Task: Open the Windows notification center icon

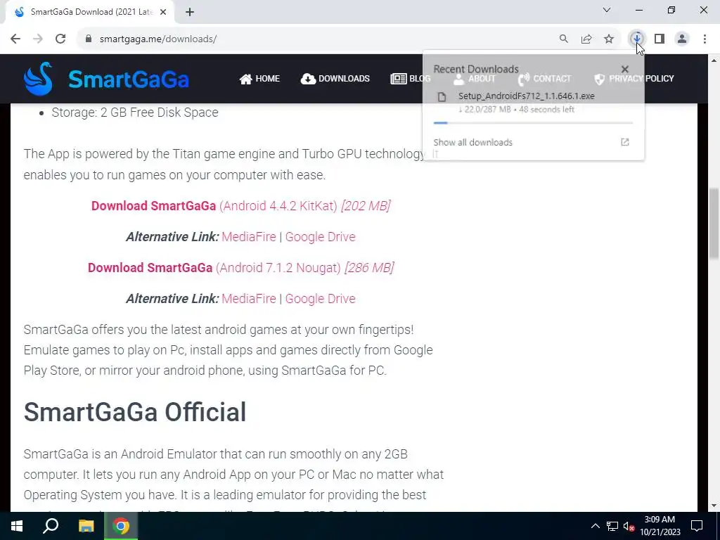Action: coord(697,526)
